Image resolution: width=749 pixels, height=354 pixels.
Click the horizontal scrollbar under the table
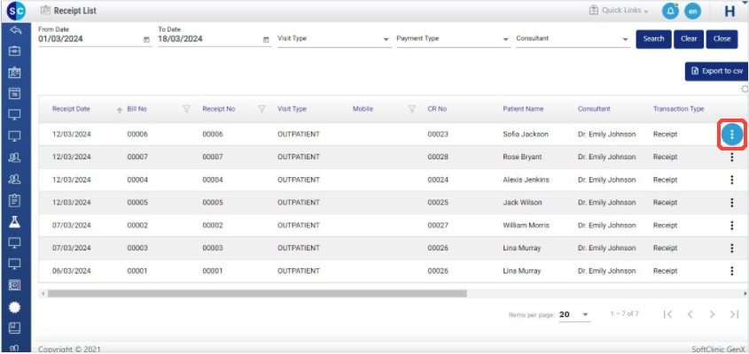pyautogui.click(x=257, y=293)
